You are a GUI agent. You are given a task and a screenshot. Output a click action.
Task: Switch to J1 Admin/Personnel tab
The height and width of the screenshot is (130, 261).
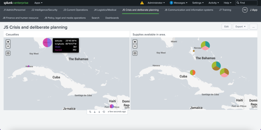[15, 10]
